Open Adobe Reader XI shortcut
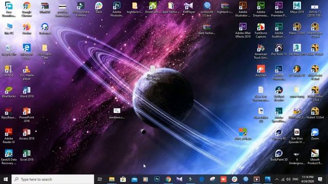 (x=9, y=135)
